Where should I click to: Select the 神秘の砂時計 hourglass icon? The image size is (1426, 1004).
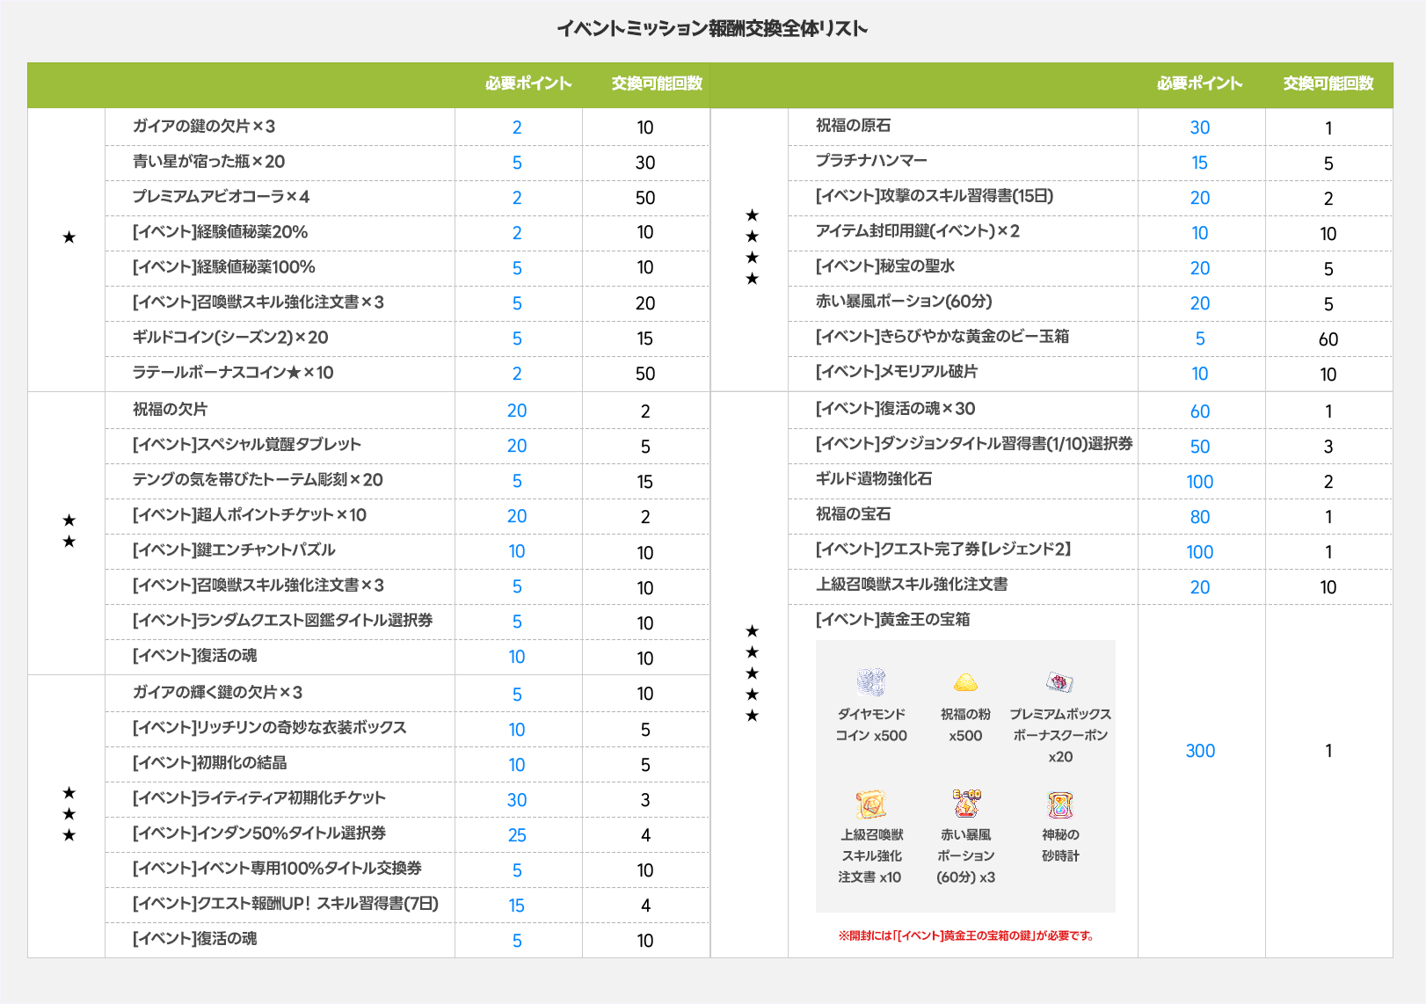[1059, 804]
